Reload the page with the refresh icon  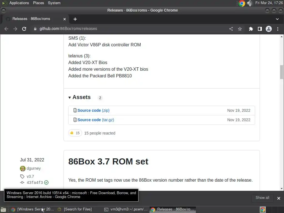click(24, 29)
